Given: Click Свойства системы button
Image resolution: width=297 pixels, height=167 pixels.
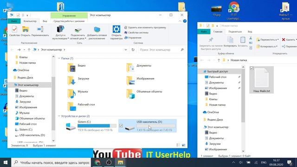Looking at the screenshot, I should [x=136, y=32].
